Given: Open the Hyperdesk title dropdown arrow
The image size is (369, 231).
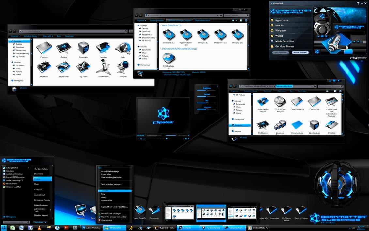Looking at the screenshot, I should pyautogui.click(x=271, y=3).
